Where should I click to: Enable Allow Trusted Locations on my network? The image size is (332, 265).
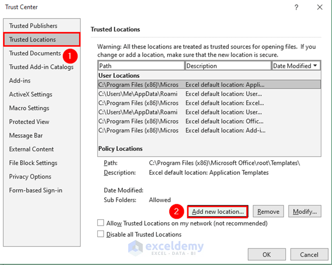pos(101,223)
